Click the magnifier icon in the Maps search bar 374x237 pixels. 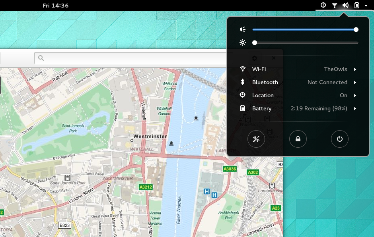[41, 58]
